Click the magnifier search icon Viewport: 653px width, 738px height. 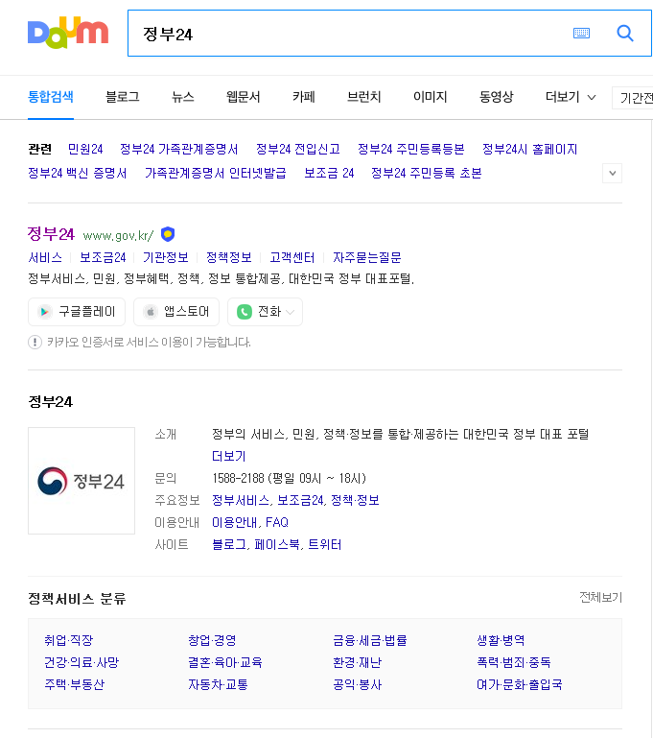pyautogui.click(x=625, y=33)
